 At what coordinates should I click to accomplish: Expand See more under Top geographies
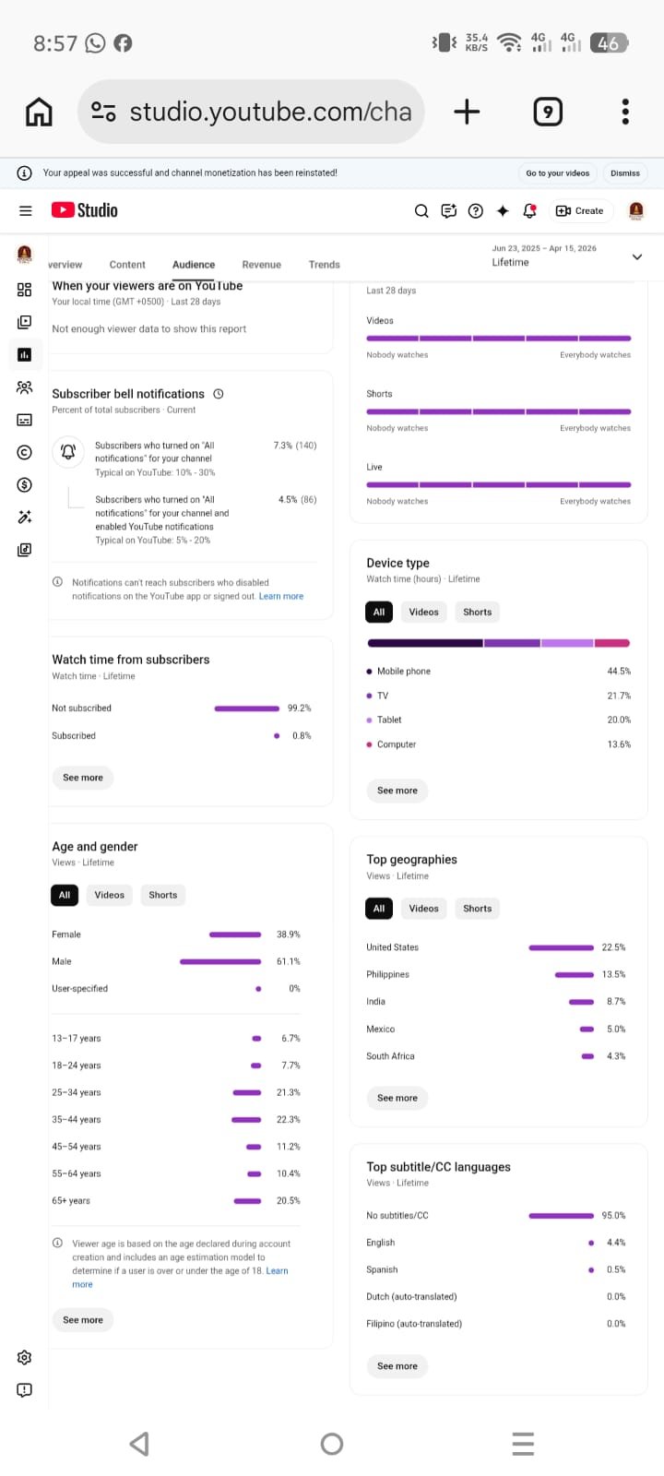[397, 1098]
